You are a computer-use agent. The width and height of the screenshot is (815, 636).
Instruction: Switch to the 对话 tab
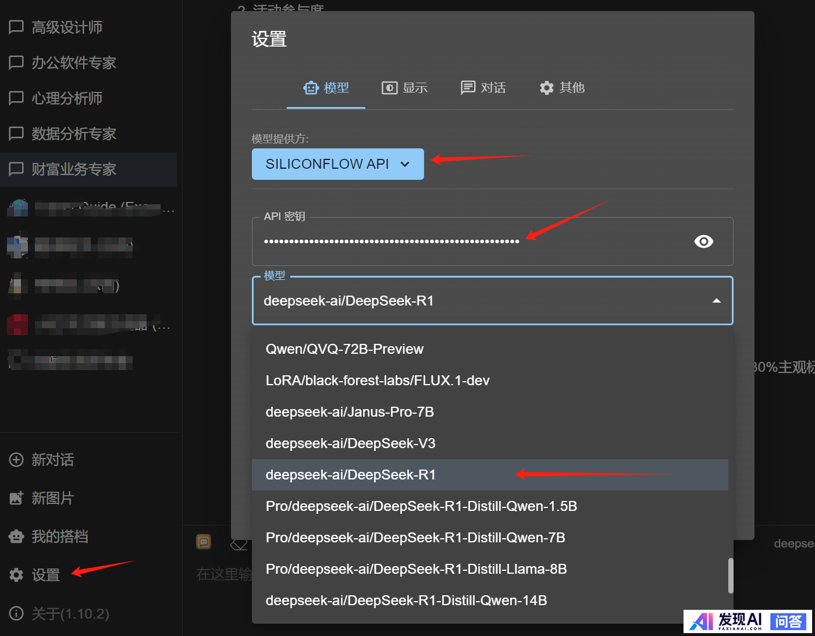(483, 88)
